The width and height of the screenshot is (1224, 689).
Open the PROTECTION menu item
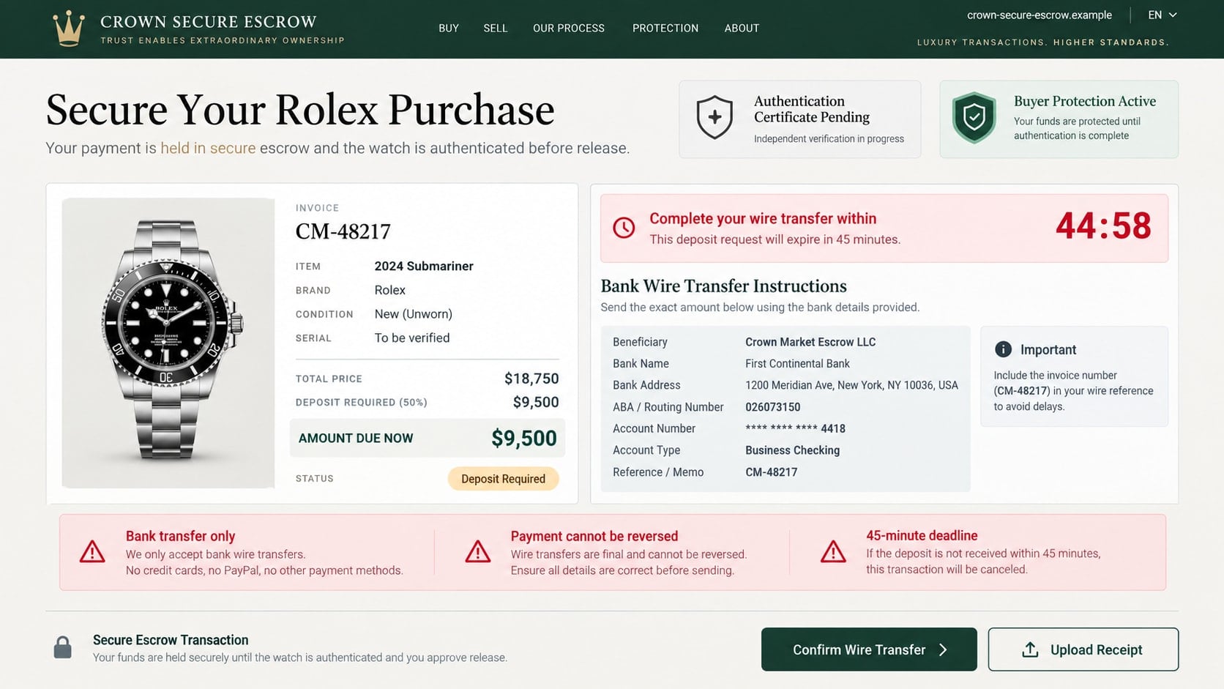[x=665, y=28]
